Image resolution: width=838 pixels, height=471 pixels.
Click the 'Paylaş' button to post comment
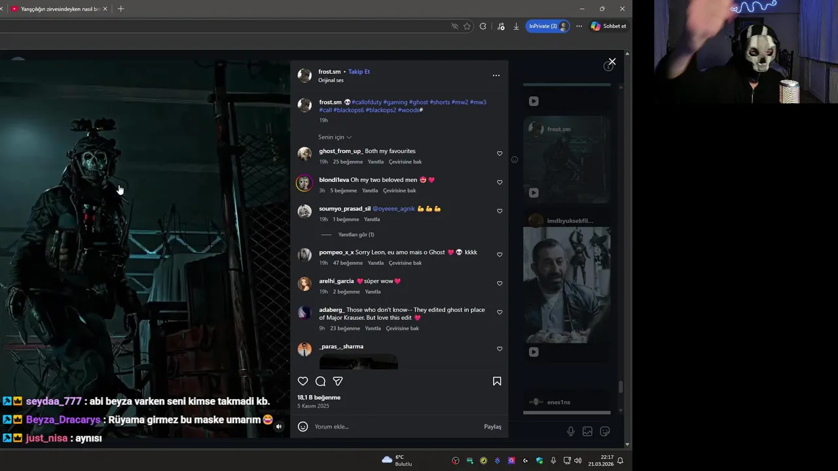click(492, 427)
